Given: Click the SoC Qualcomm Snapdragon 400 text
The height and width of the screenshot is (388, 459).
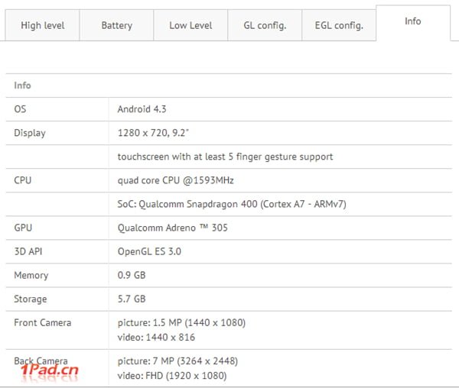Looking at the screenshot, I should (x=232, y=204).
